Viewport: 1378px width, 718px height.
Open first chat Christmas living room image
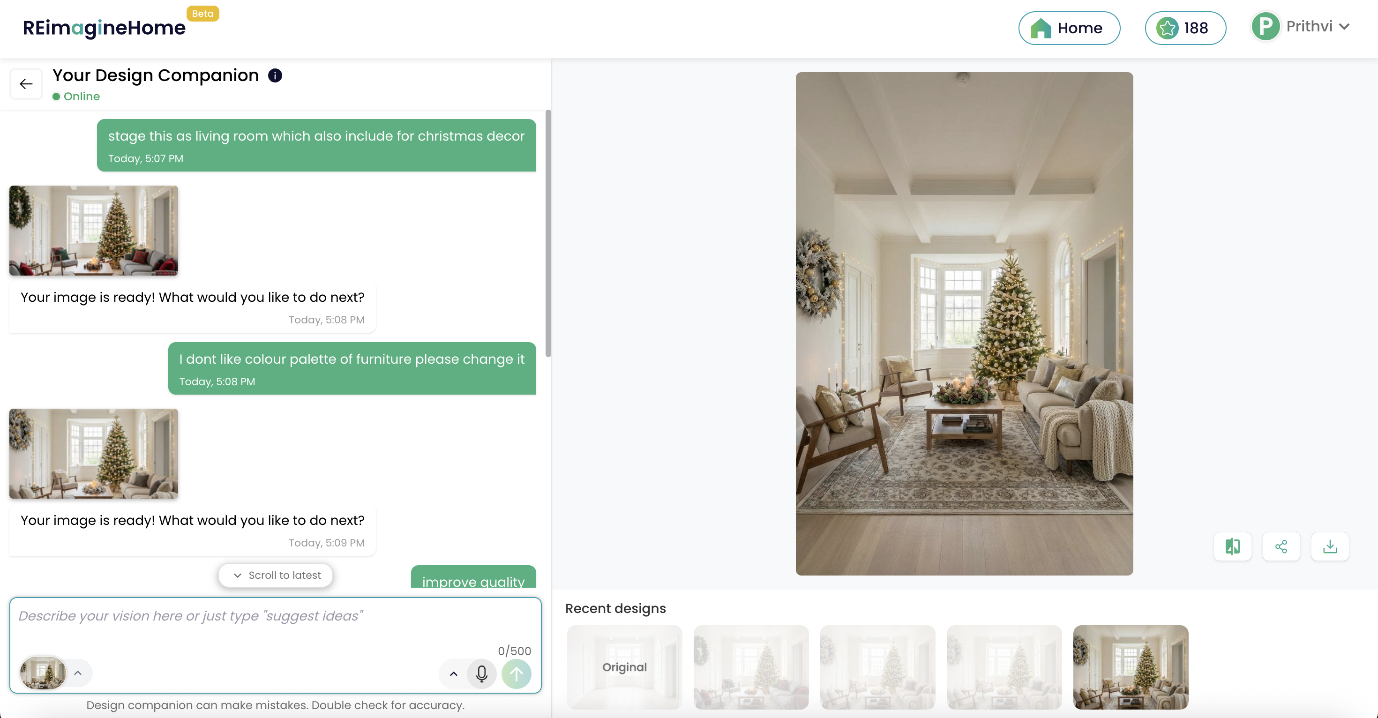(94, 231)
